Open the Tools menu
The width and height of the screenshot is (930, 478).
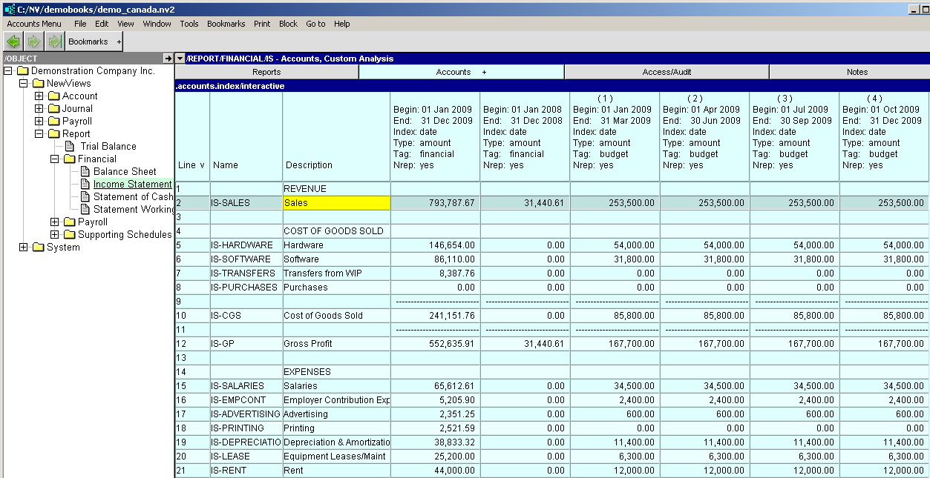[189, 24]
